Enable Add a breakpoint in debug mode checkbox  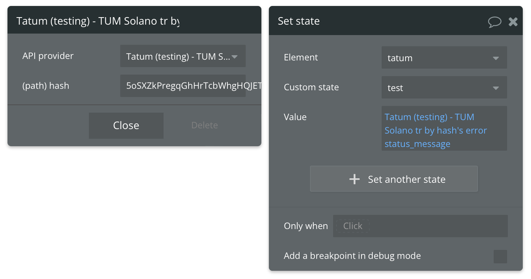point(500,257)
